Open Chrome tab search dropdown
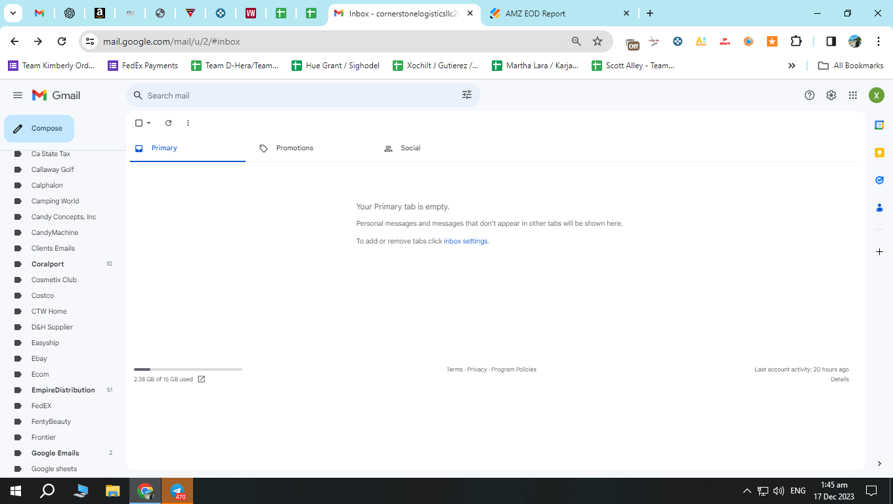Image resolution: width=893 pixels, height=504 pixels. (12, 13)
